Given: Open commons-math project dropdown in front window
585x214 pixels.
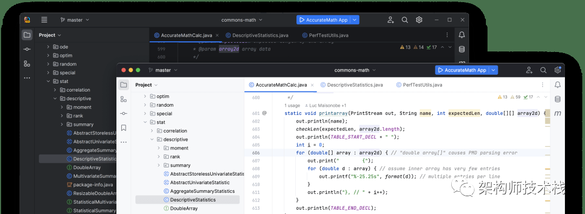Looking at the screenshot, I should coord(355,70).
